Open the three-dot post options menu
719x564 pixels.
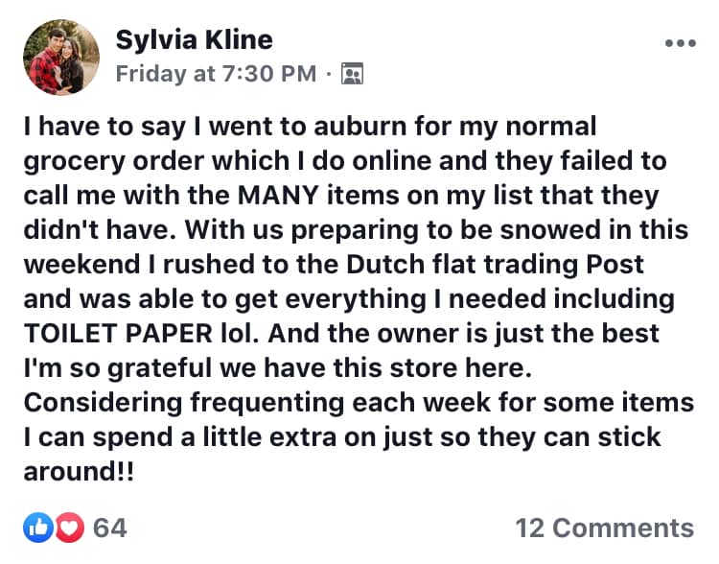(680, 43)
